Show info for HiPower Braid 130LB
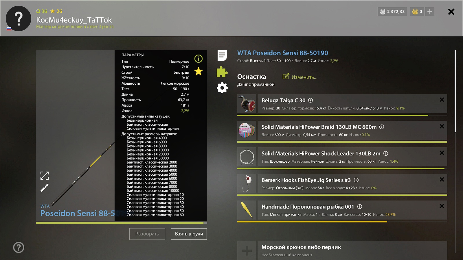 click(x=382, y=127)
